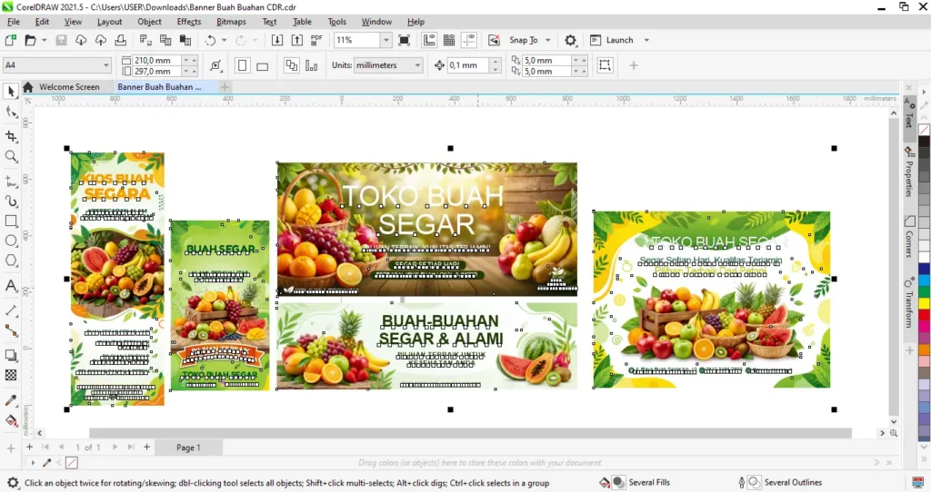
Task: Select the Freehand curve tool
Action: (x=11, y=182)
